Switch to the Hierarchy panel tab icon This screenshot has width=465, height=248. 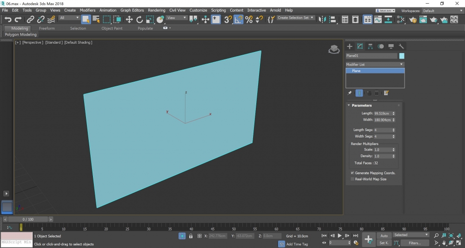pos(370,46)
